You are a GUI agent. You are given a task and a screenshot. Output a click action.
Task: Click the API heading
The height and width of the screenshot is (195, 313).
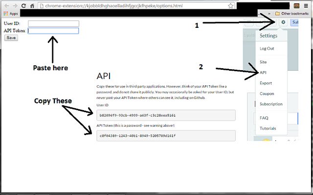(103, 76)
